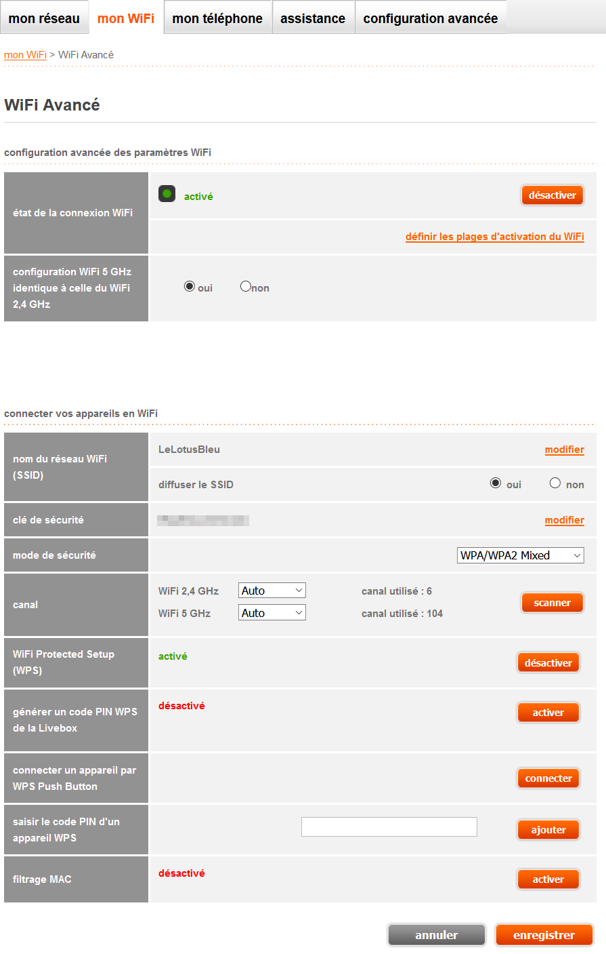
Task: Switch to the mon téléphone tab
Action: pos(217,18)
